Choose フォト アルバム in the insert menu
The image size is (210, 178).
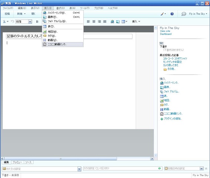pos(63,21)
